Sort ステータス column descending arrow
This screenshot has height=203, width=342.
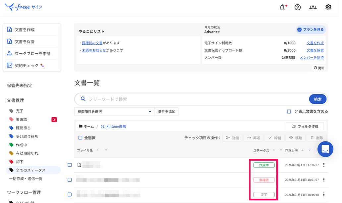(x=281, y=150)
